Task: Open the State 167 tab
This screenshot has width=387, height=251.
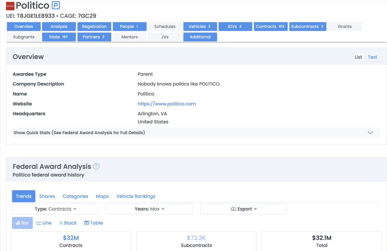Action: [59, 37]
